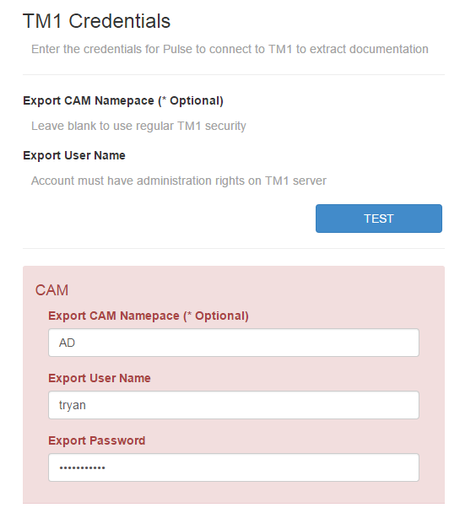The width and height of the screenshot is (460, 513).
Task: Click the CAM panel heading
Action: 51,290
